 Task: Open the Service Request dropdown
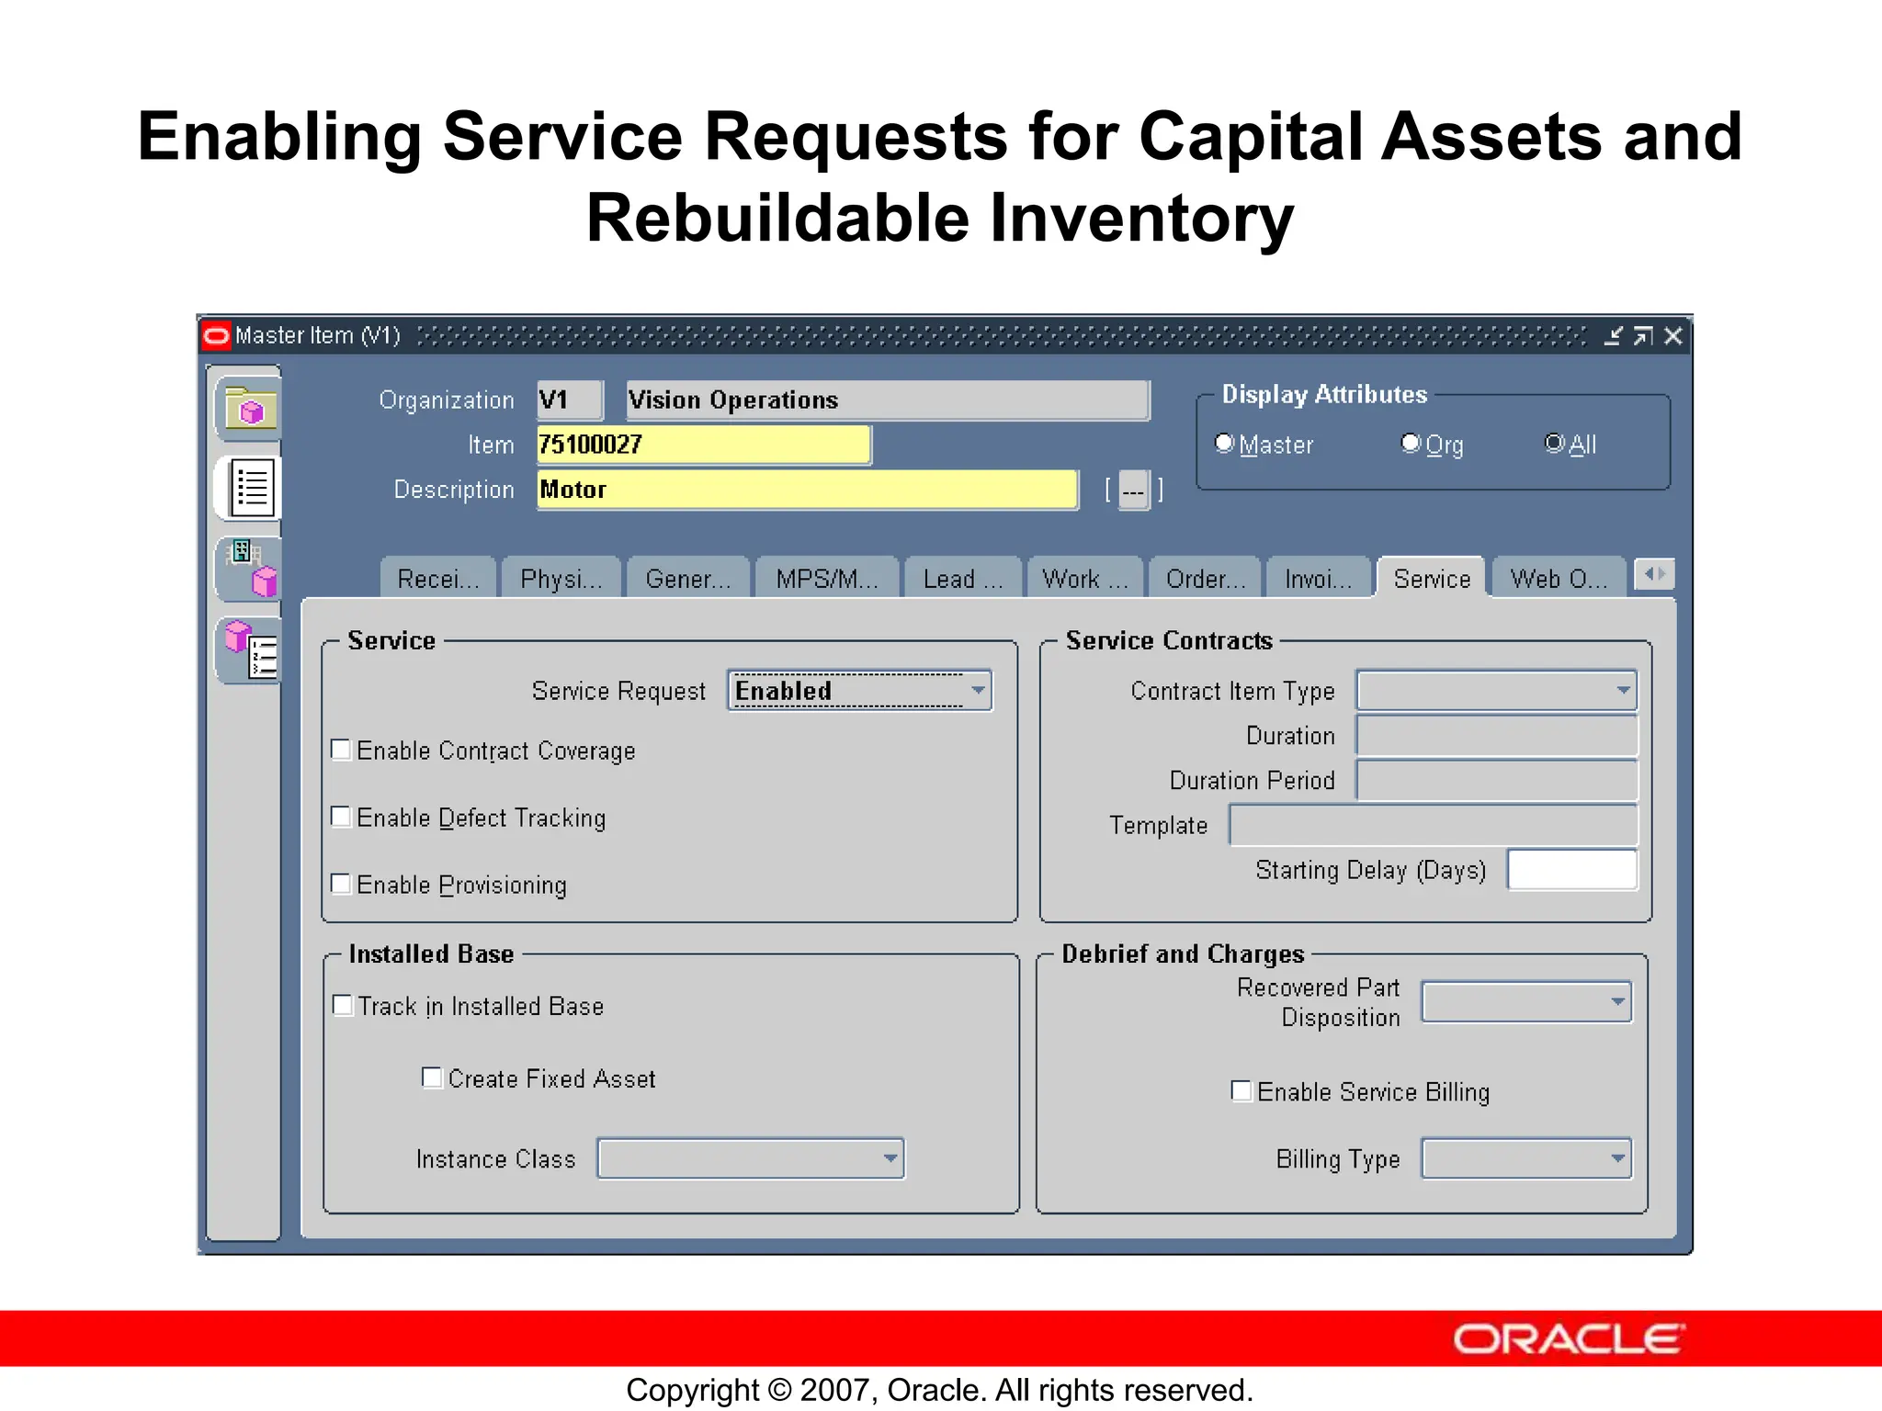(860, 691)
